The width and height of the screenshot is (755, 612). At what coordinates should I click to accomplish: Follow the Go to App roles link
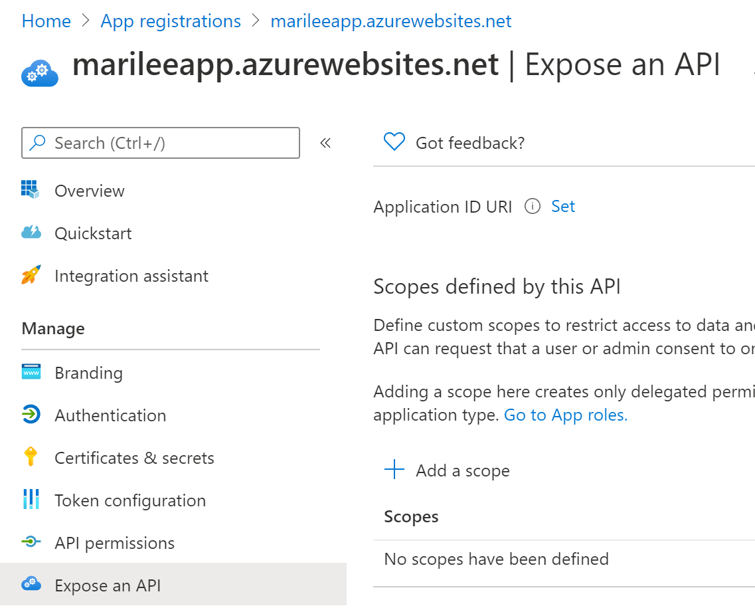click(565, 415)
